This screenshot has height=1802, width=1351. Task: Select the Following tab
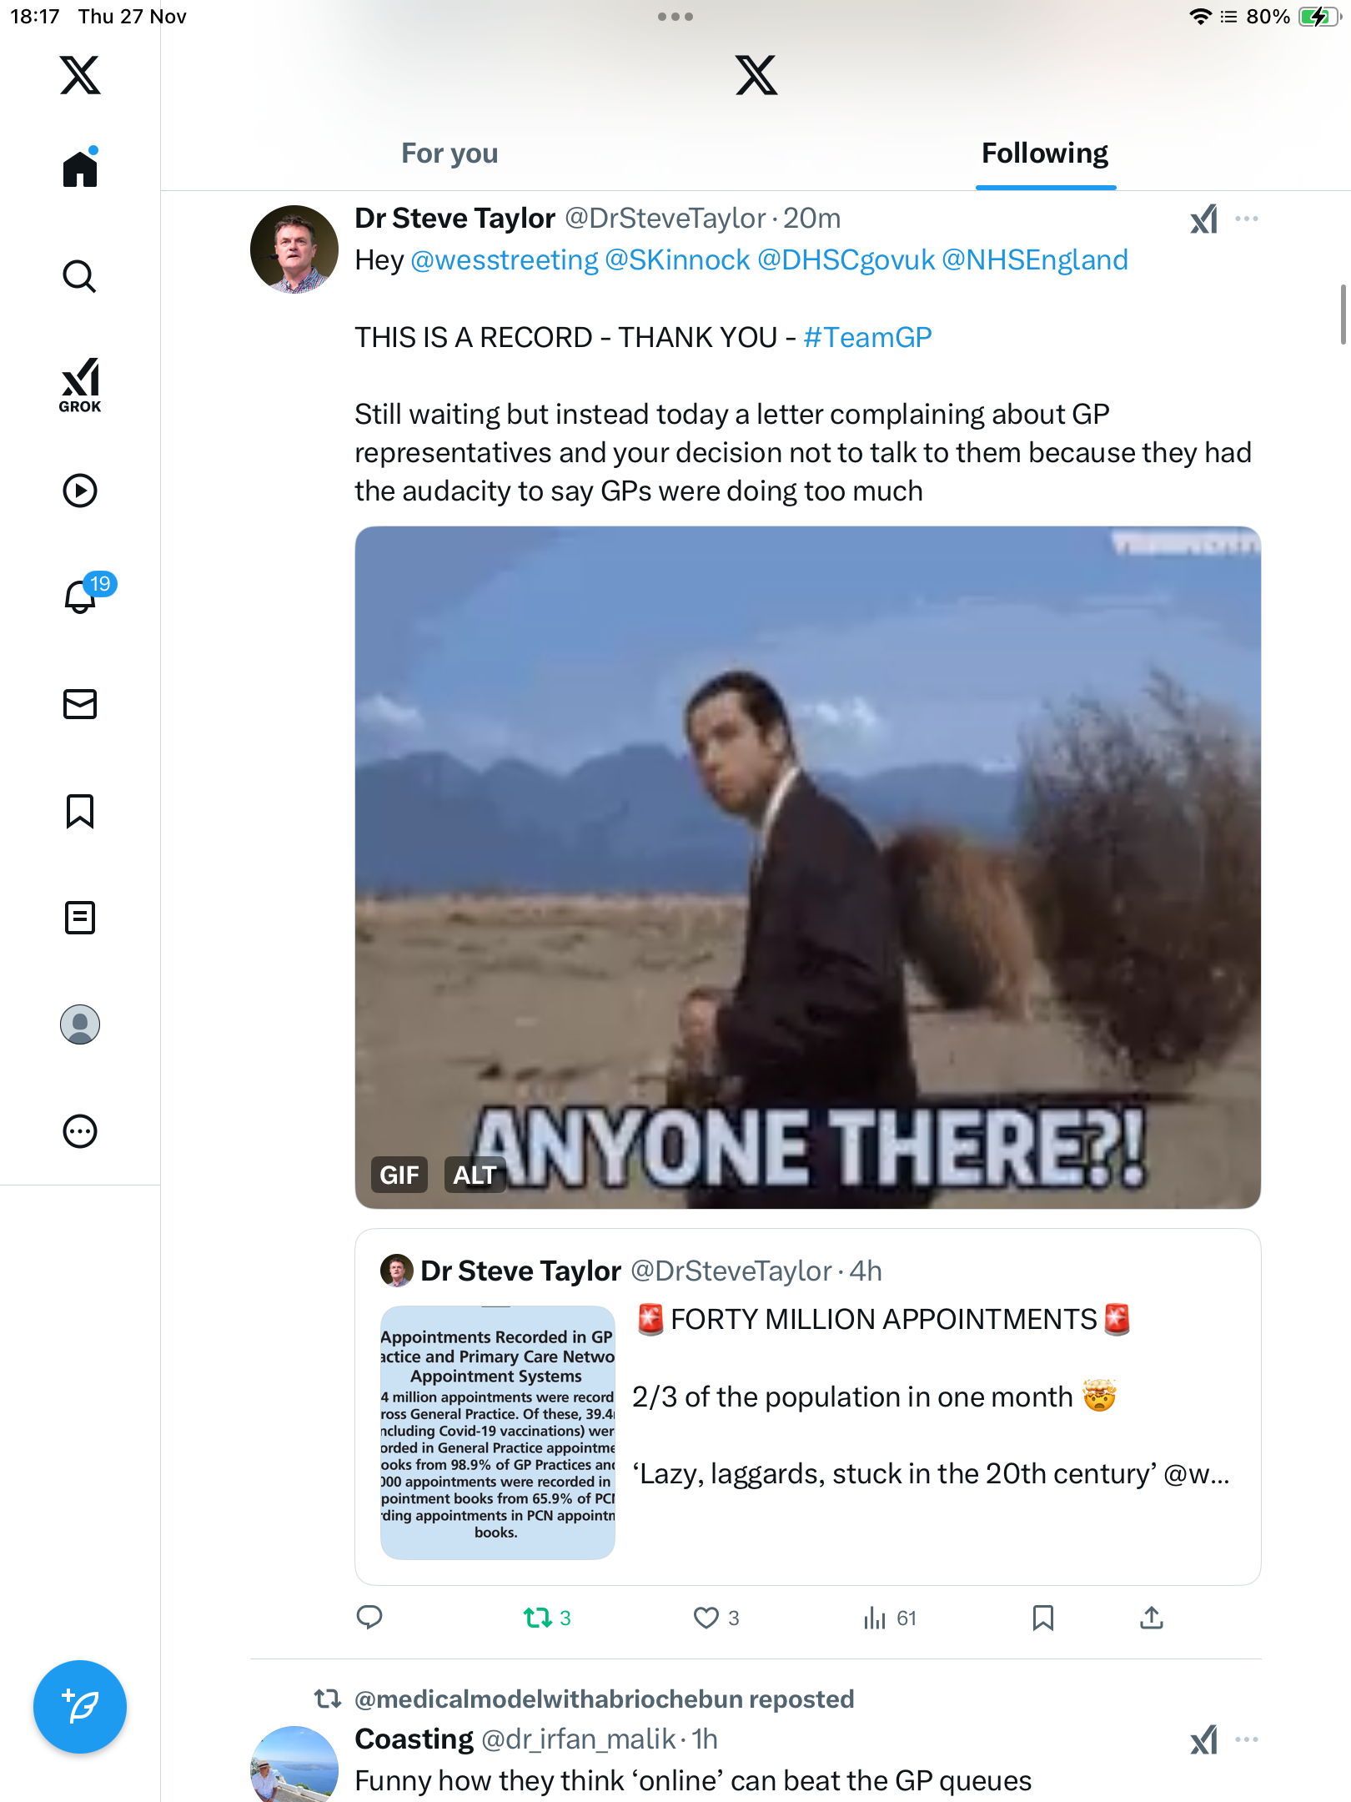(1045, 154)
